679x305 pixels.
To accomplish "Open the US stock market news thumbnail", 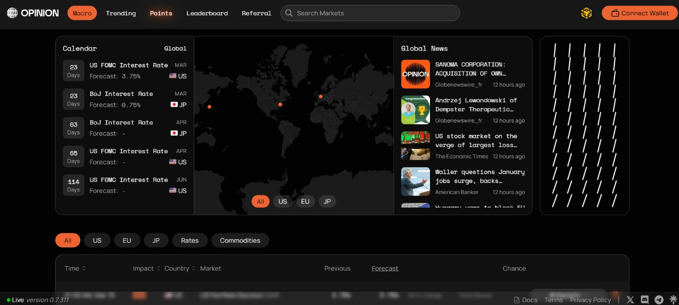I will pos(415,146).
